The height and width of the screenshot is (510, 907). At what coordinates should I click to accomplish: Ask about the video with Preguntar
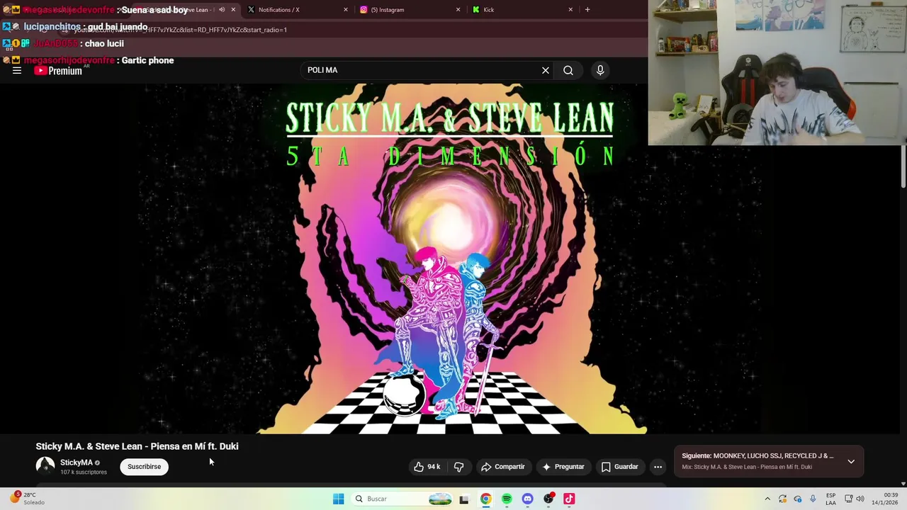point(563,467)
